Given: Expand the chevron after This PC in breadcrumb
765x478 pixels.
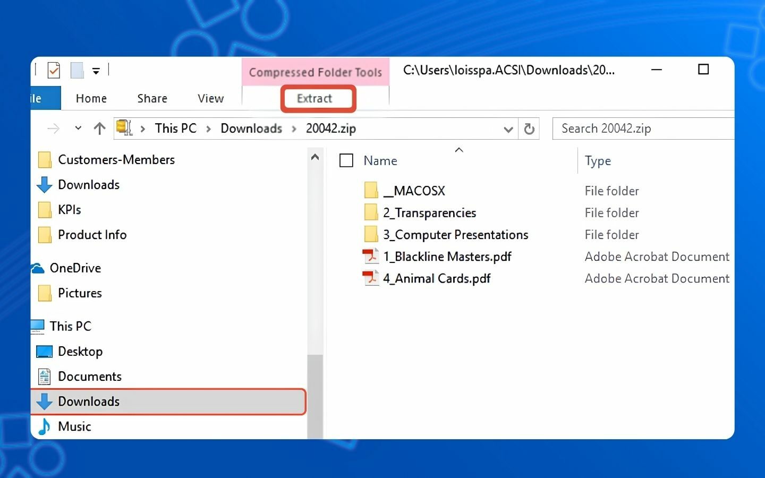Looking at the screenshot, I should [x=209, y=129].
